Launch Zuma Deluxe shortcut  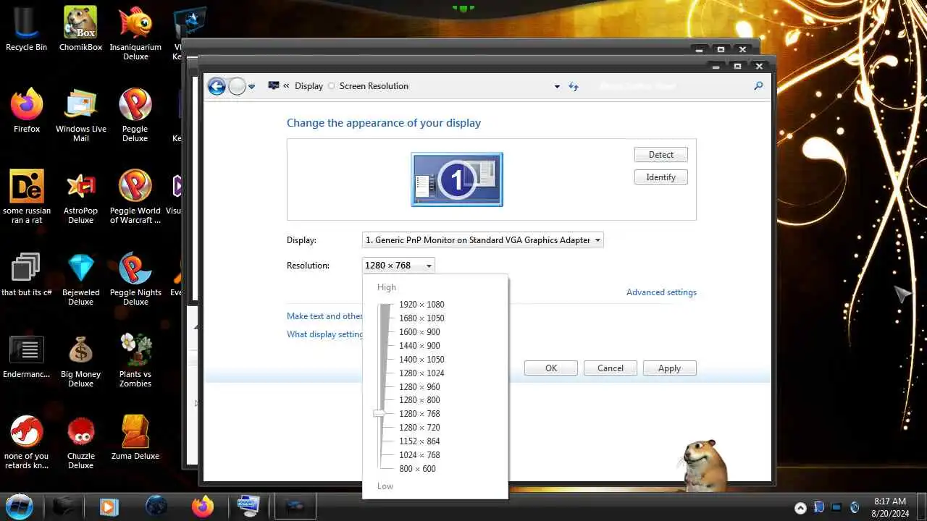coord(135,438)
